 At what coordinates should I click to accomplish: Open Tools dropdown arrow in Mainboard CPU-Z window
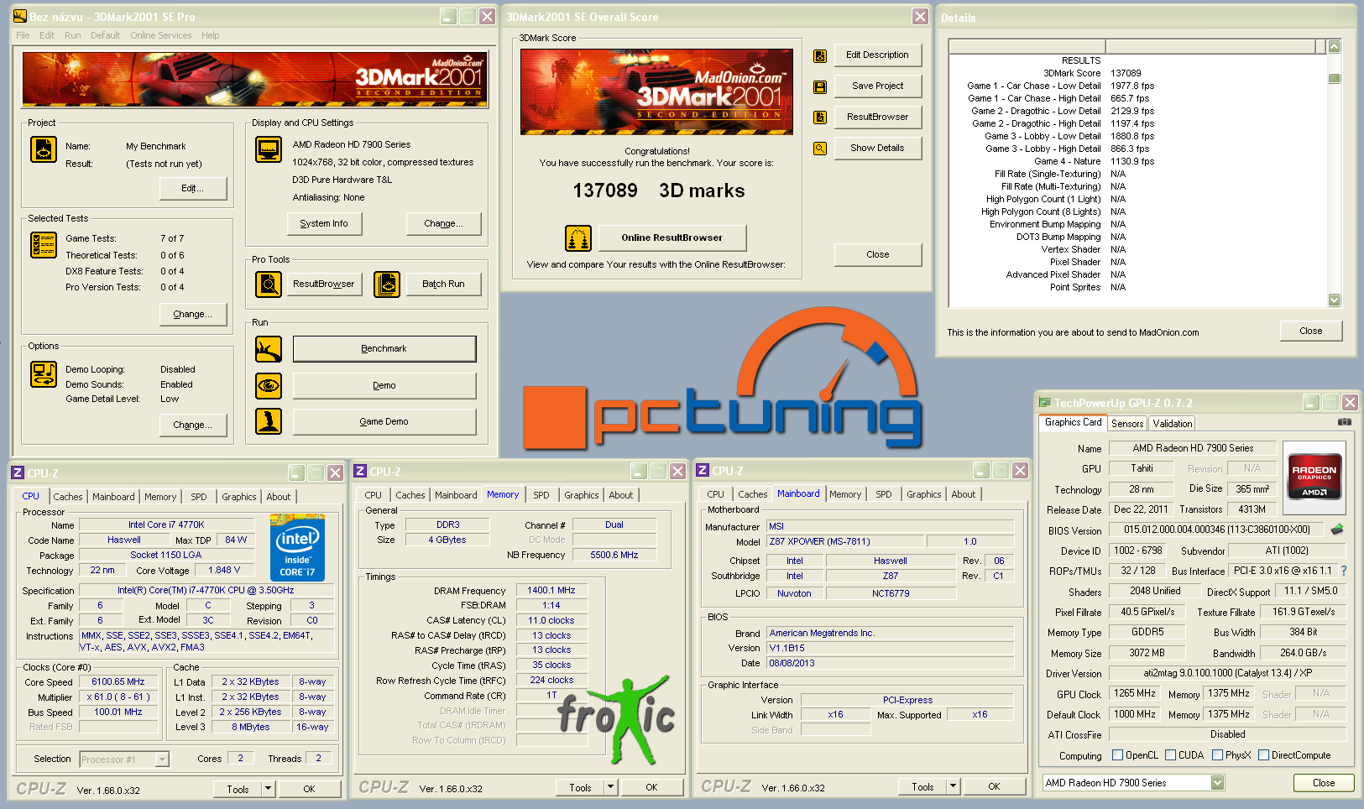point(953,786)
